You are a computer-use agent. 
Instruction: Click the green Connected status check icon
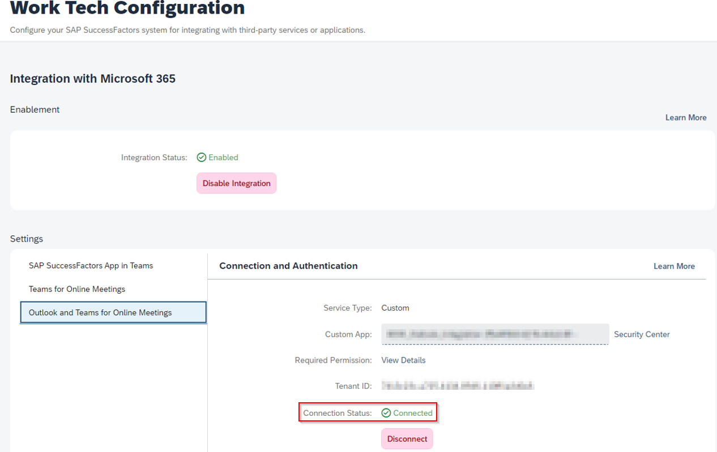pos(386,413)
